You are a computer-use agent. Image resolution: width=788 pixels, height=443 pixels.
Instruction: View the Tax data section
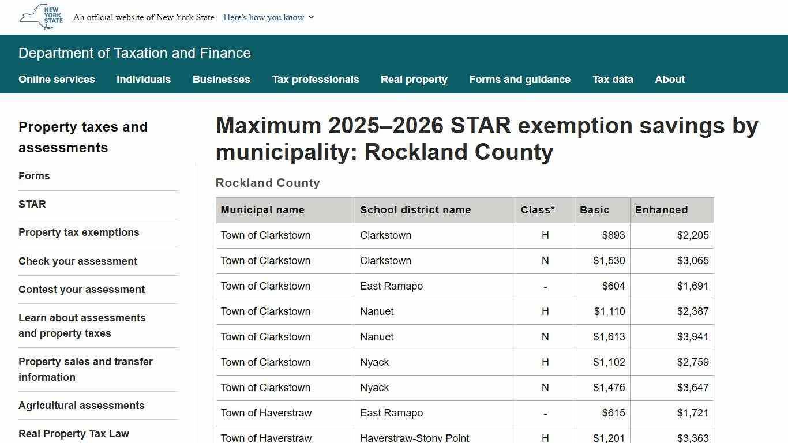point(613,80)
